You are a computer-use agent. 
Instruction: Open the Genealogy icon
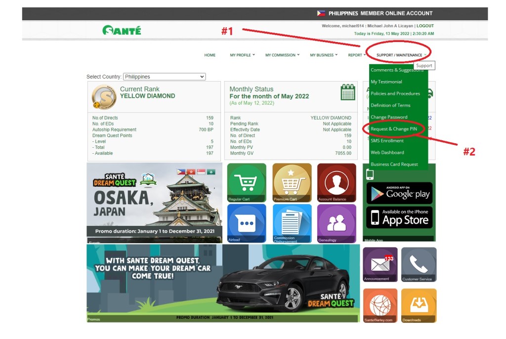337,223
